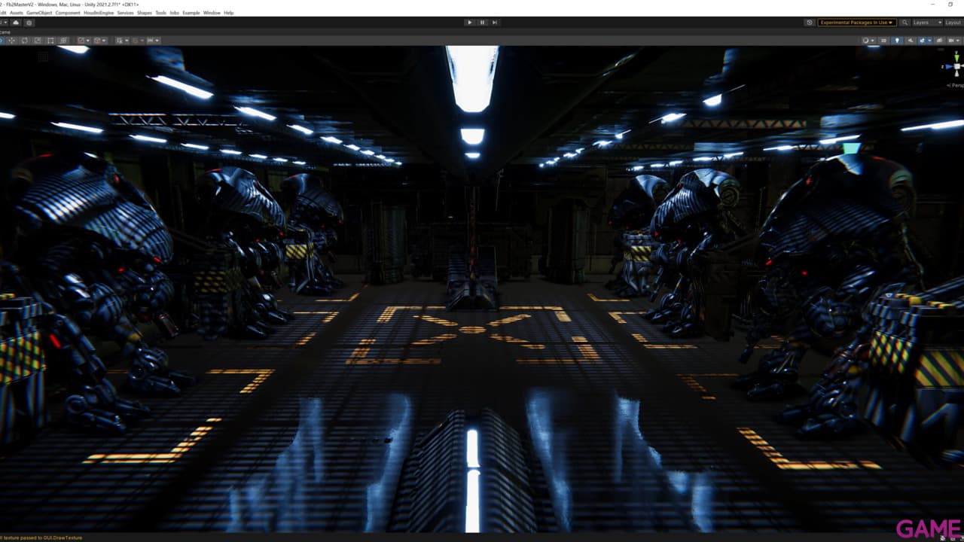
Task: Click the Step frame button
Action: (x=495, y=23)
